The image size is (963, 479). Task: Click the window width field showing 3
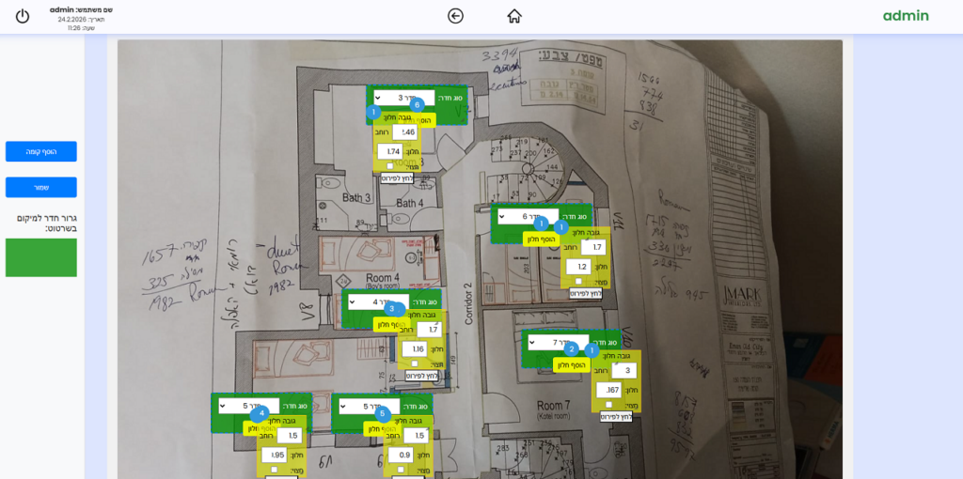(624, 371)
